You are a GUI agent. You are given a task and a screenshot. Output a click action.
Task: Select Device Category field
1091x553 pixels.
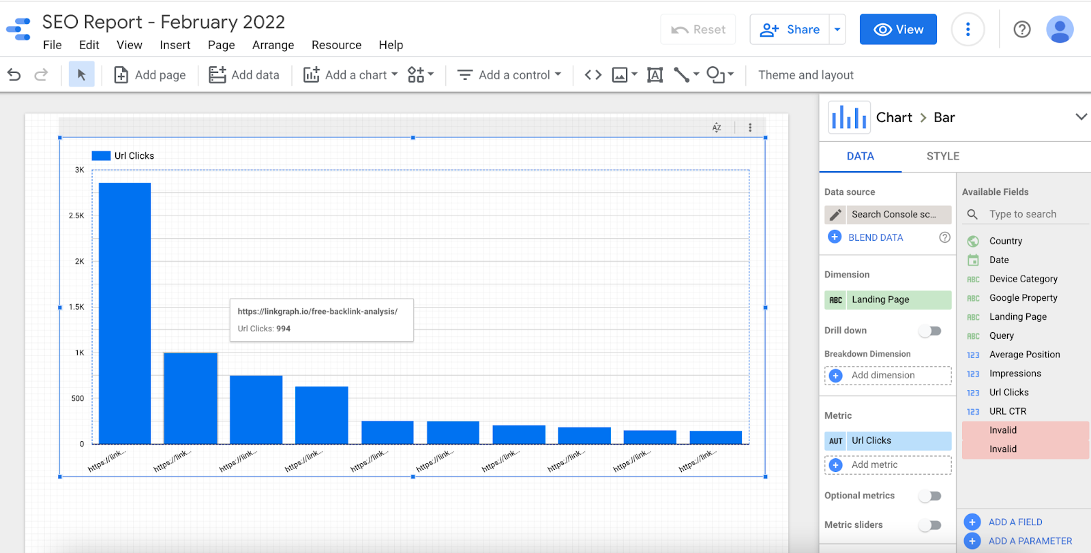click(x=1023, y=279)
